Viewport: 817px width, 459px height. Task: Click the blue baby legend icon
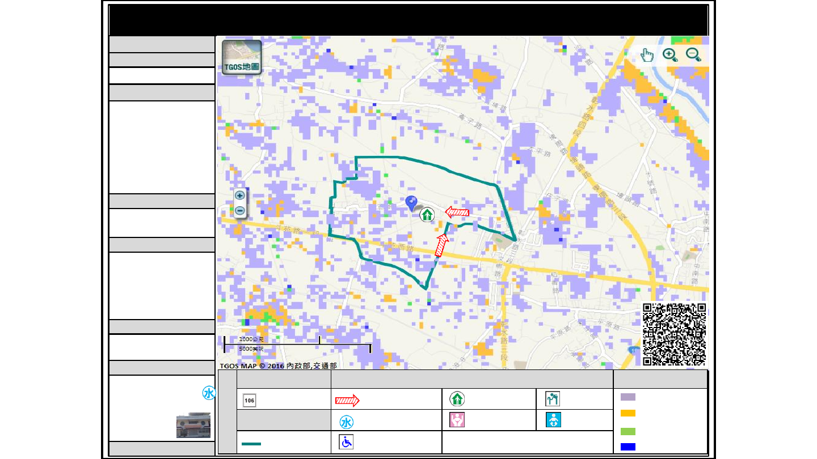pos(553,420)
